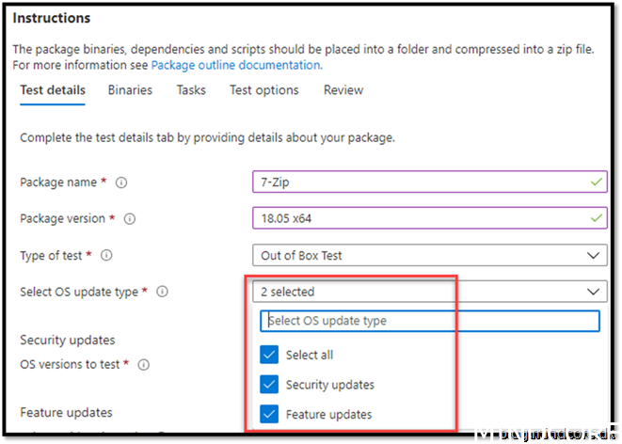Uncheck the Security updates checkbox
Screen dimensions: 622x444
click(269, 385)
